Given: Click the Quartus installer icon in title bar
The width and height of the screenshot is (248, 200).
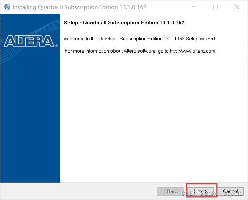Looking at the screenshot, I should [x=7, y=7].
